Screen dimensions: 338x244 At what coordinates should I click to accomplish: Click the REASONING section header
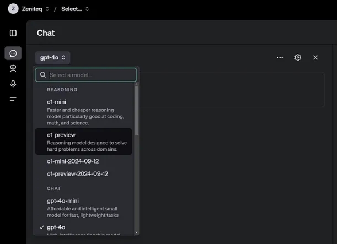62,90
